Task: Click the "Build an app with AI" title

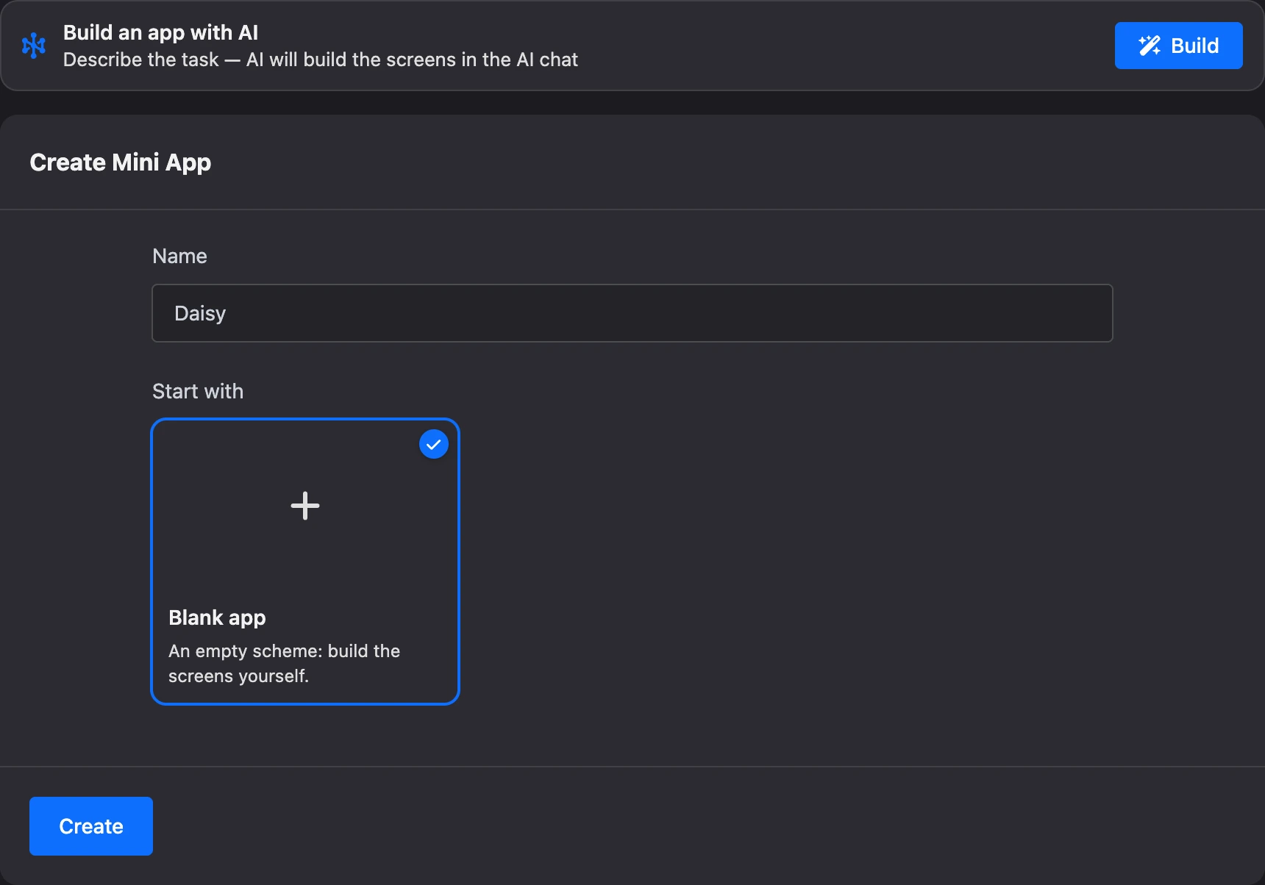Action: (160, 32)
